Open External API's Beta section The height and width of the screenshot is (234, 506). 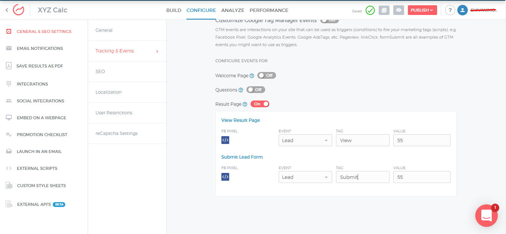[x=41, y=204]
